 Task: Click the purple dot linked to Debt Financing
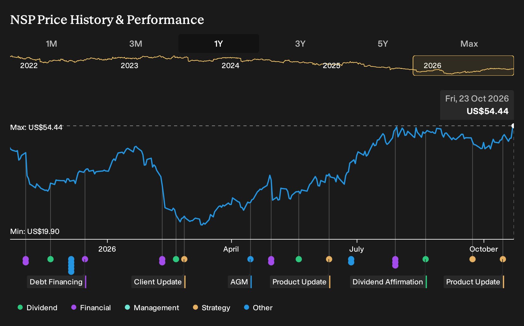[x=85, y=259]
